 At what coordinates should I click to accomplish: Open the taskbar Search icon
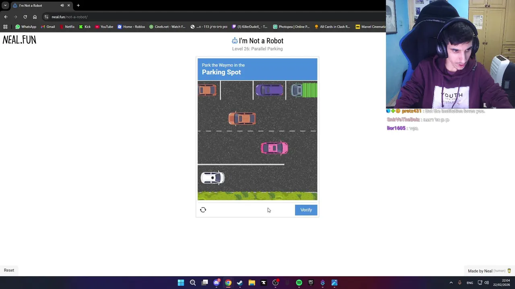193,283
